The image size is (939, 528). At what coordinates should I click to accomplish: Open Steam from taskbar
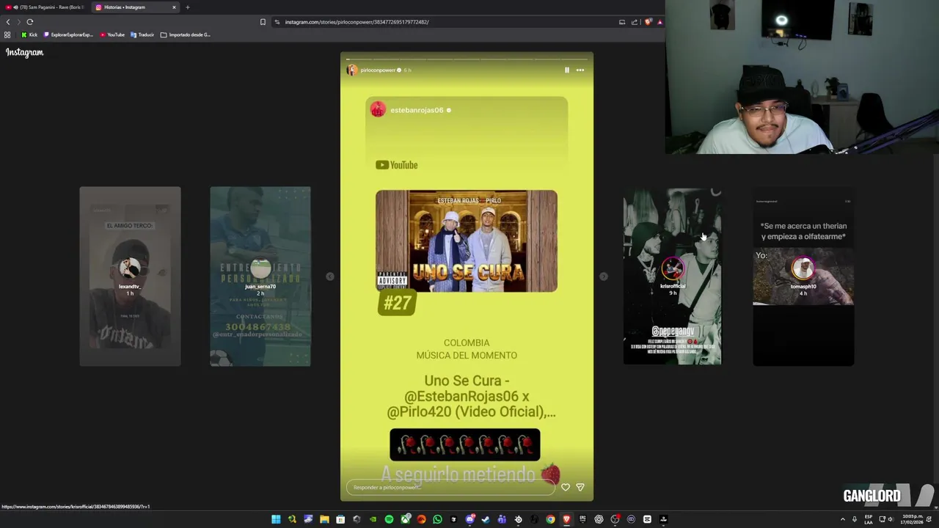tap(486, 519)
